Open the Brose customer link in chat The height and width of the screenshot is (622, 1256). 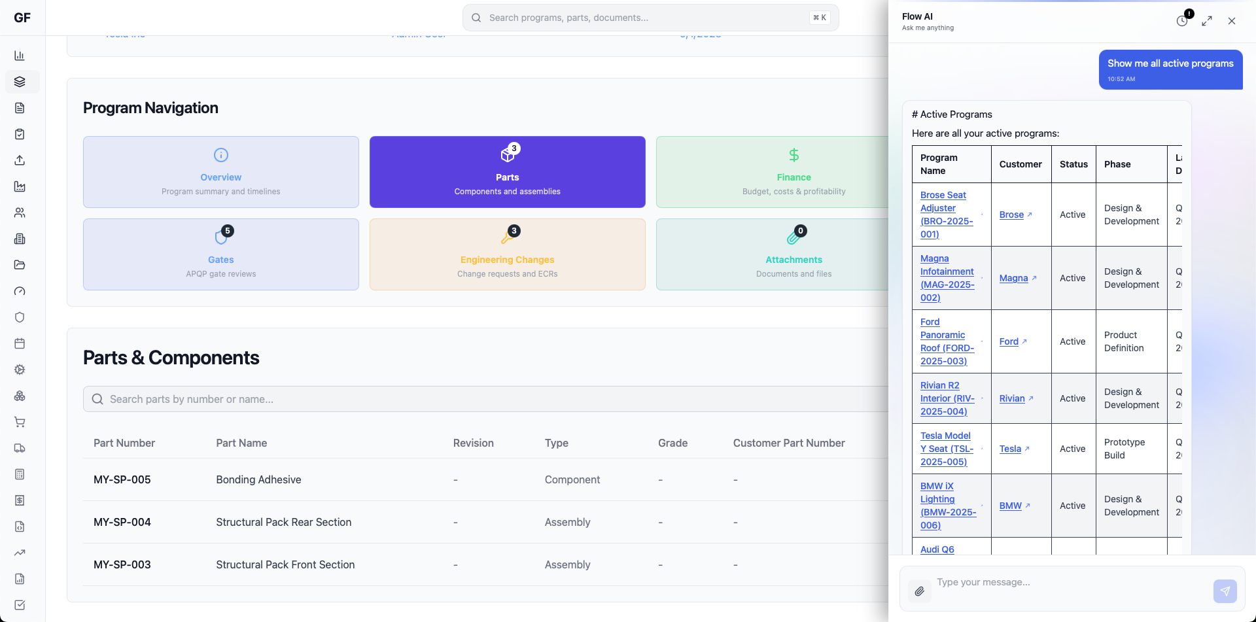coord(1011,215)
